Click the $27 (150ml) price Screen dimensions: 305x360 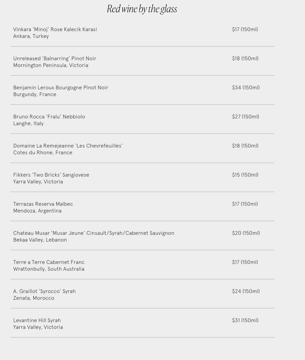[245, 117]
